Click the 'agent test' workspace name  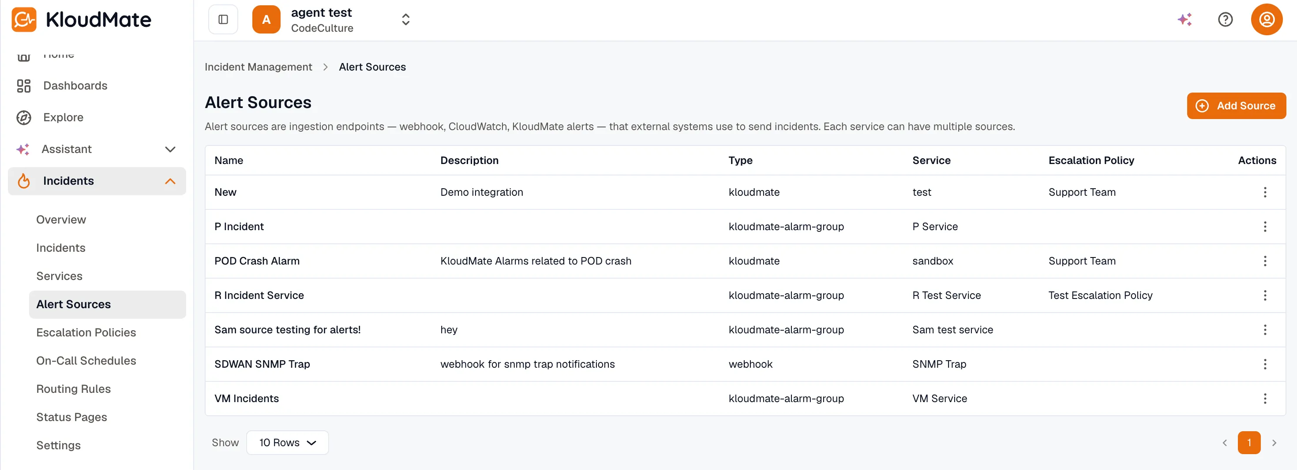click(x=321, y=13)
